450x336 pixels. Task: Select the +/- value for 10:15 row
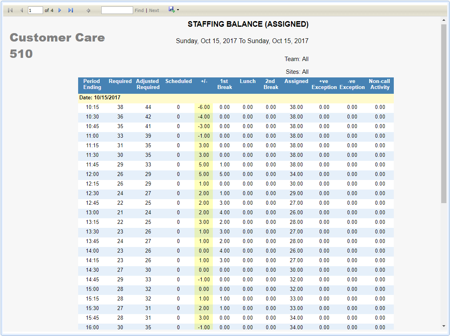click(x=204, y=107)
